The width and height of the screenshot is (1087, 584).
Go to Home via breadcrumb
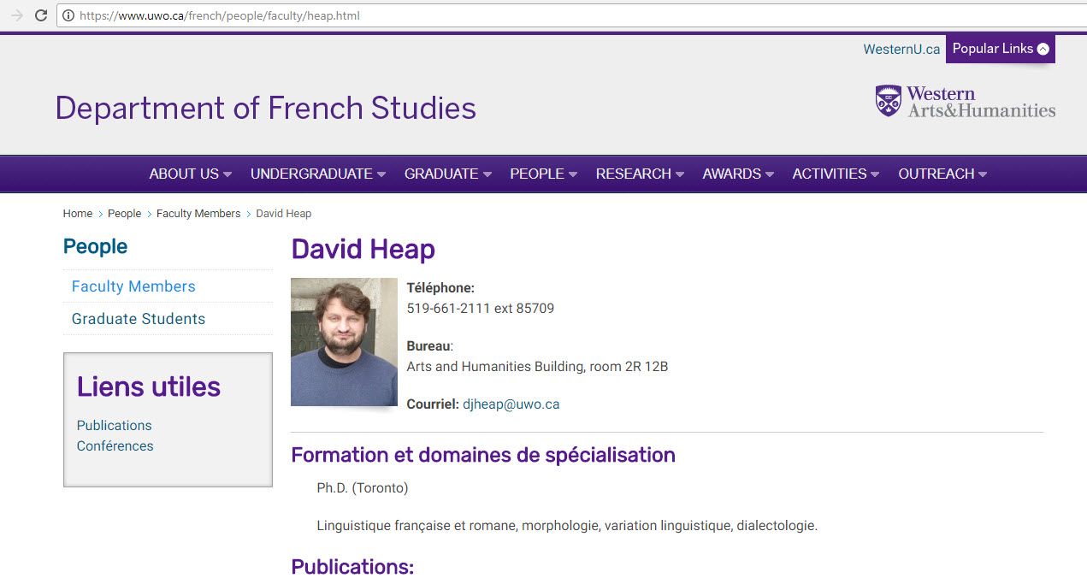[x=77, y=213]
